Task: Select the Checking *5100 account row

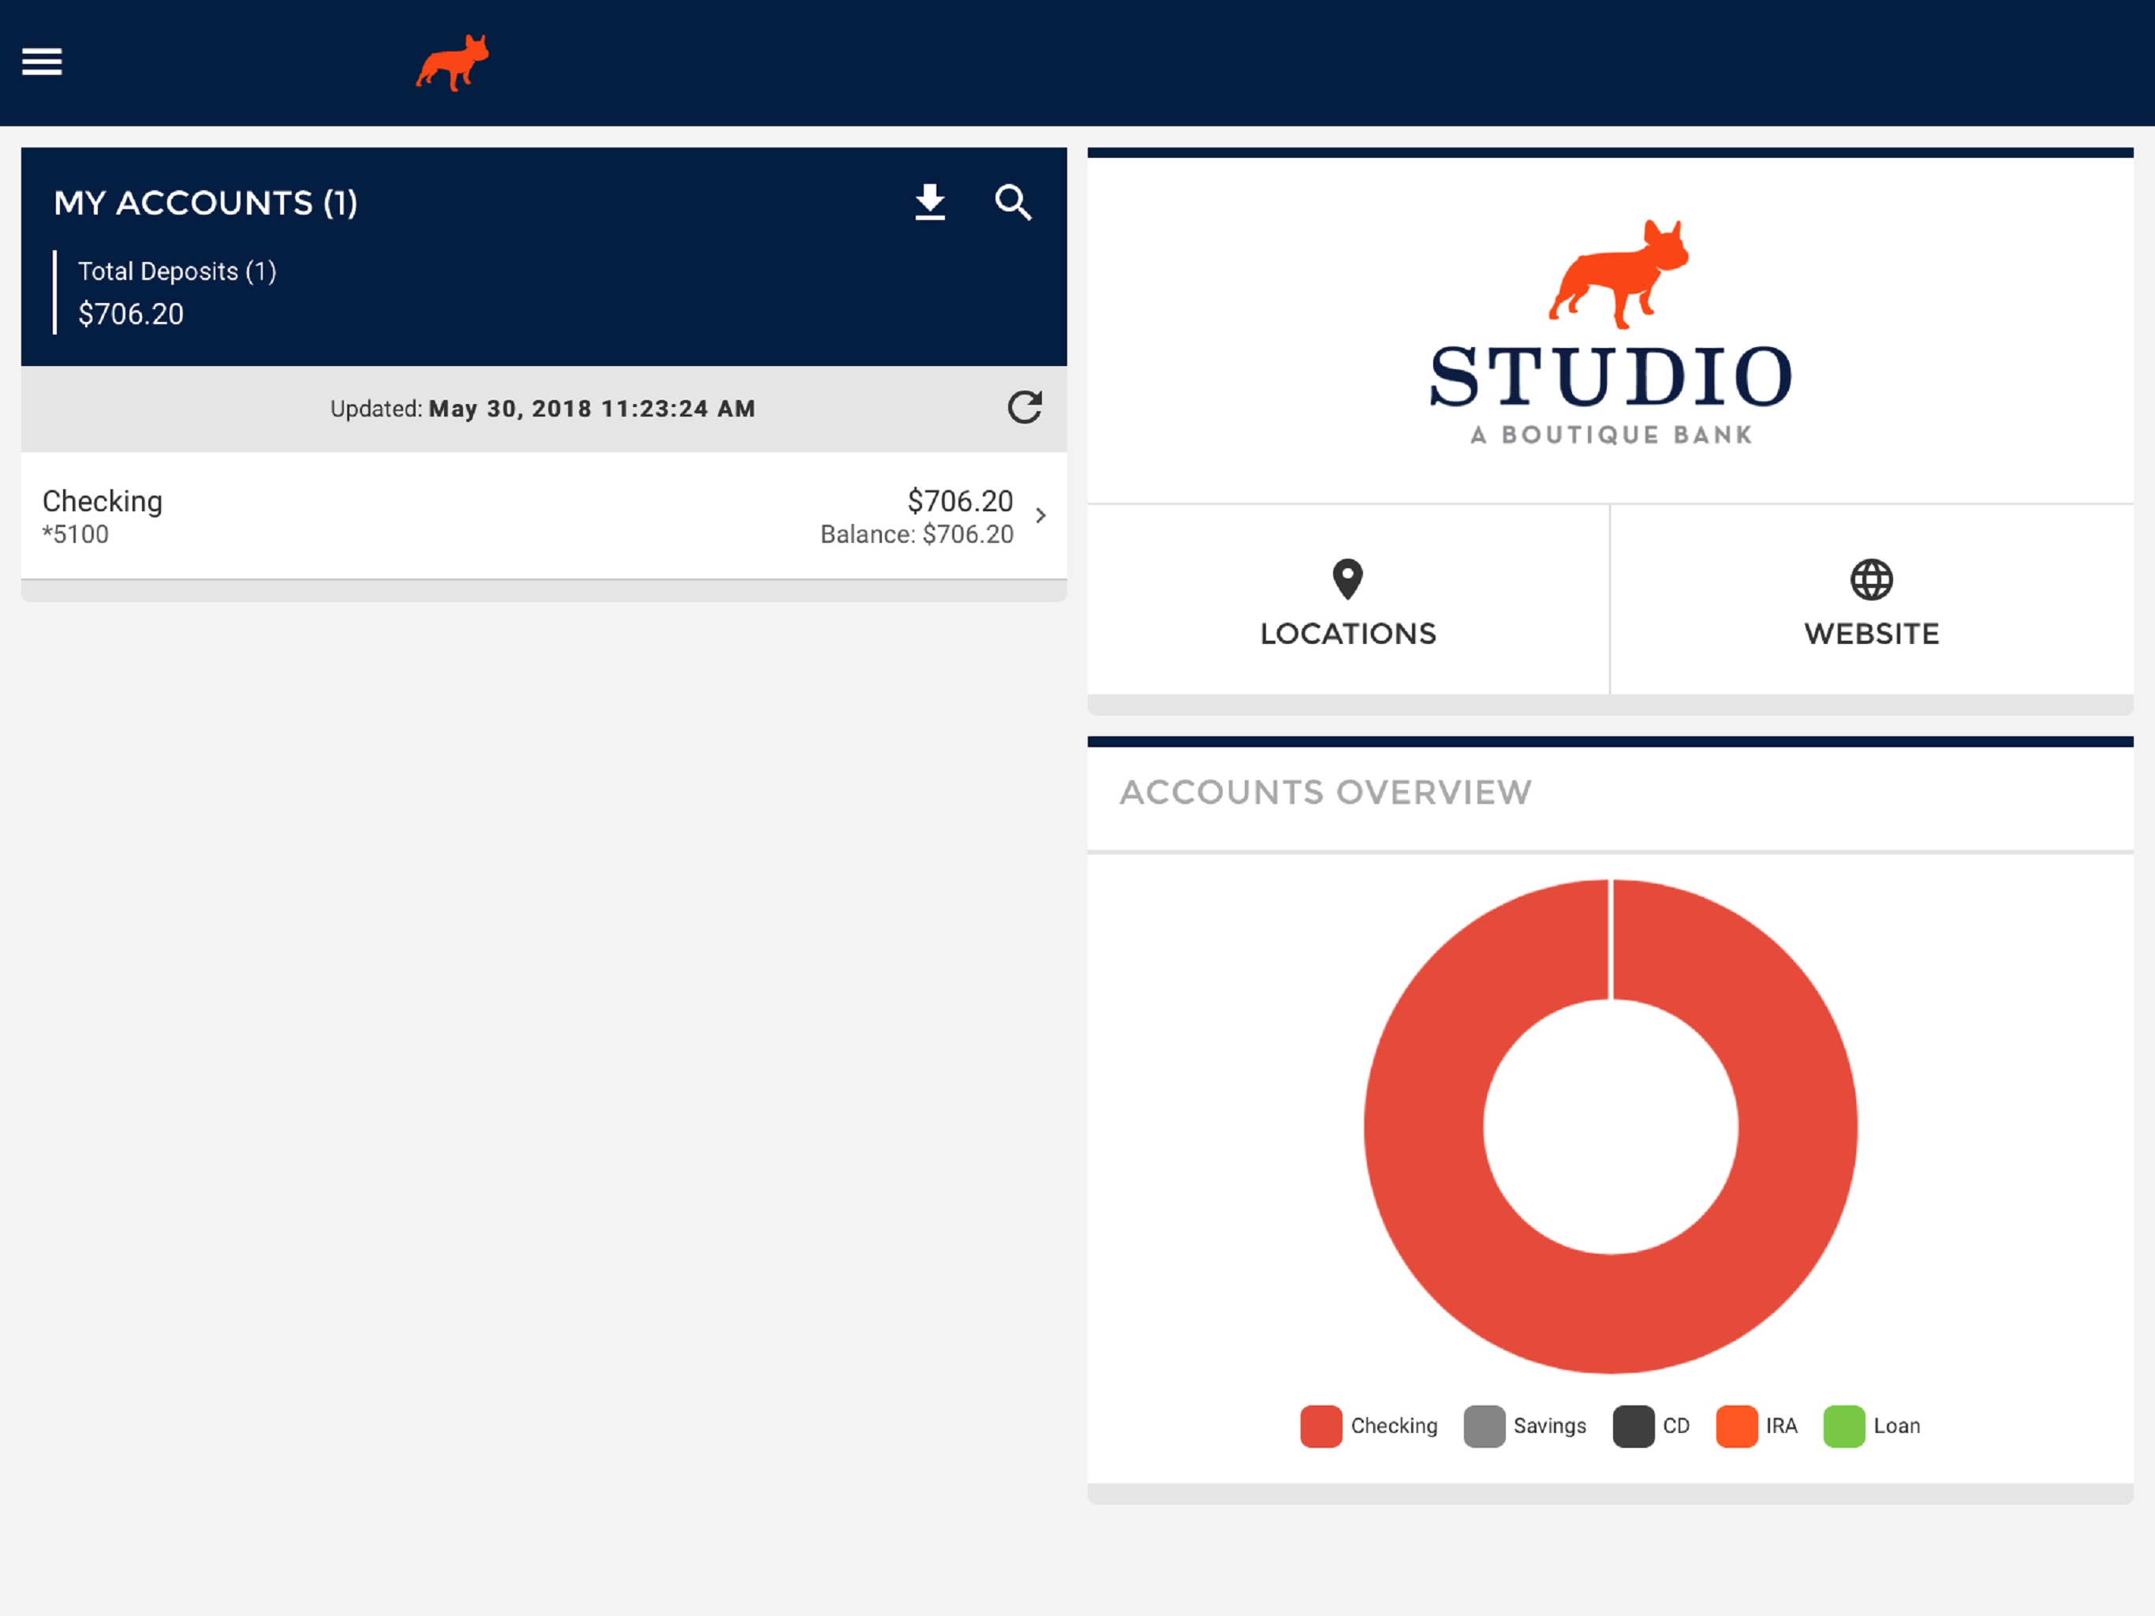Action: tap(543, 515)
